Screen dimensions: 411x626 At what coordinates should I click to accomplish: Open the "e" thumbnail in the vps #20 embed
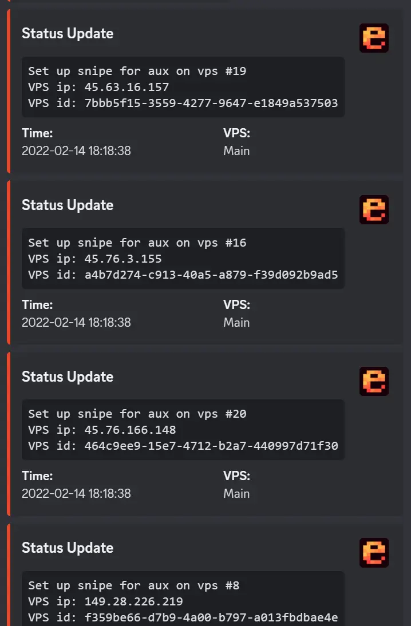(374, 381)
